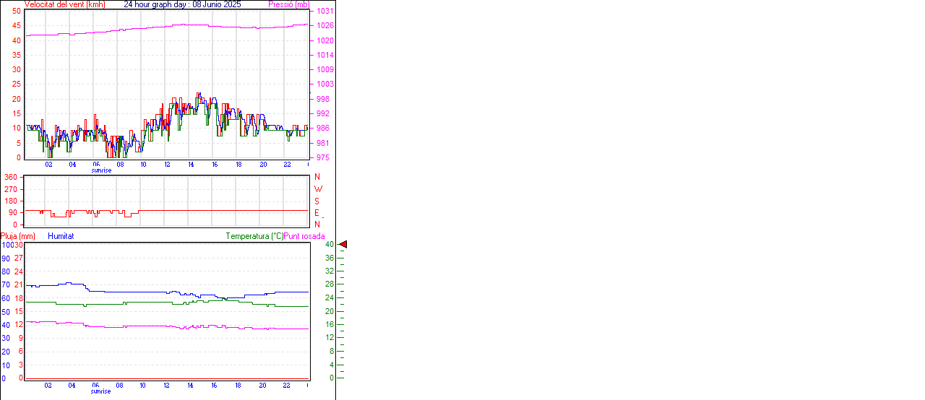Image resolution: width=925 pixels, height=400 pixels.
Task: Click hour 12 on the wind graph axis
Action: coord(168,165)
